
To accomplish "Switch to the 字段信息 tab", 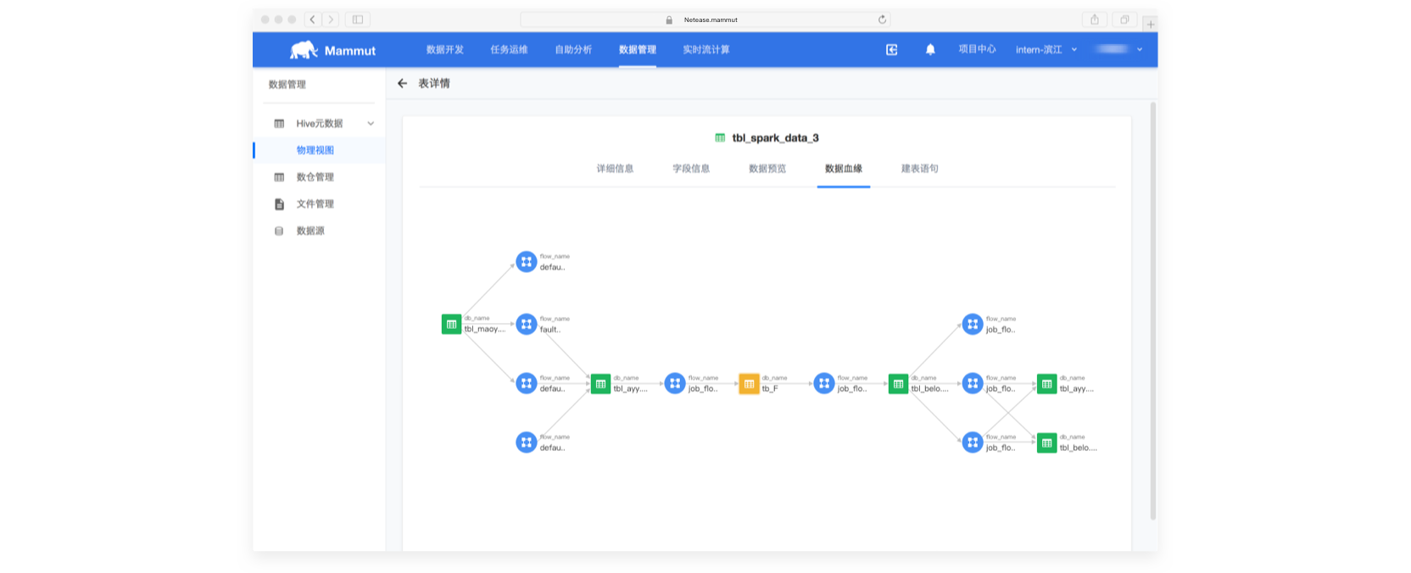I will click(691, 169).
